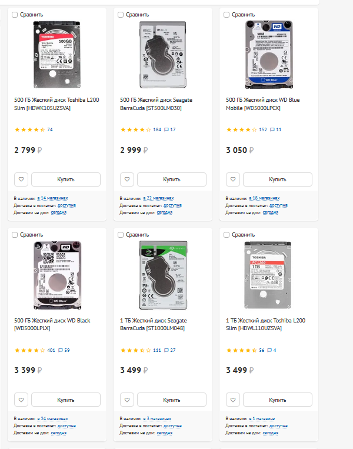353x449 pixels.
Task: Favorite the 1 ТБ Toshiba L200 Slim
Action: (232, 400)
